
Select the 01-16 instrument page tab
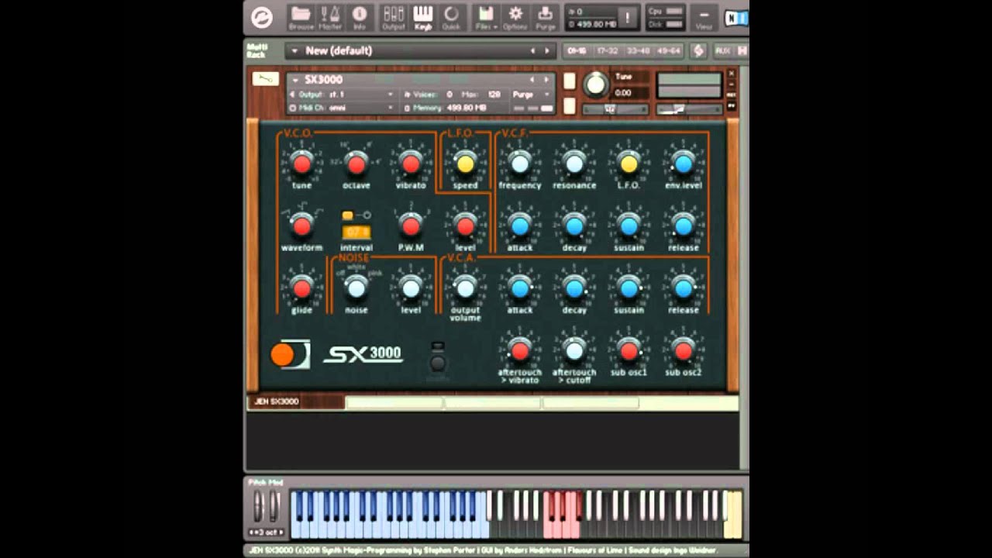[577, 51]
